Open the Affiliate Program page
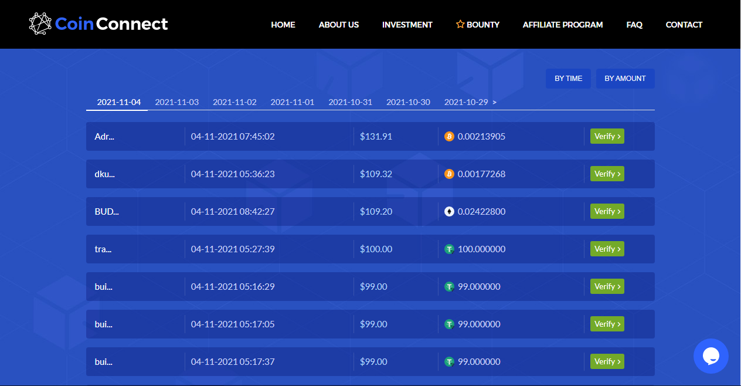This screenshot has height=386, width=741. click(563, 25)
